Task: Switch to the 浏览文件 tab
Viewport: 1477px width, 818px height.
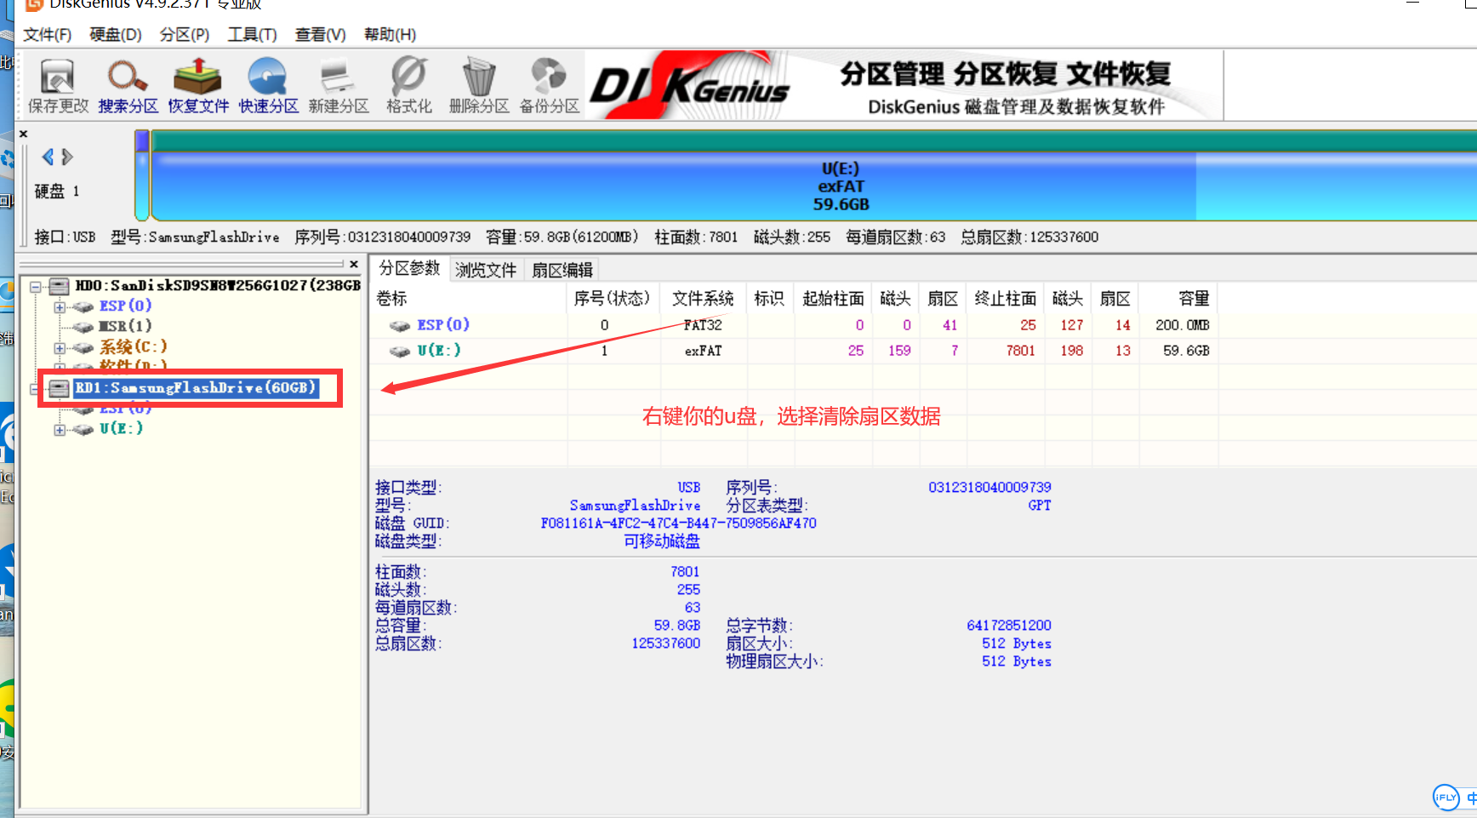Action: pos(486,270)
